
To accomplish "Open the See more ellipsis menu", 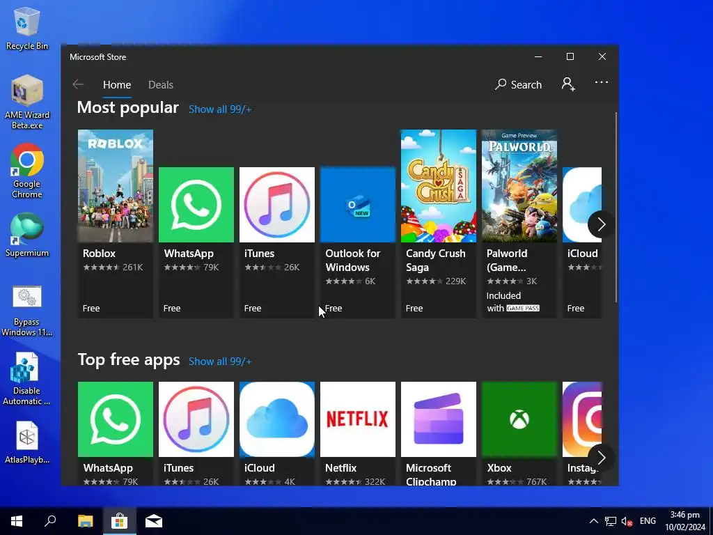I will 601,82.
